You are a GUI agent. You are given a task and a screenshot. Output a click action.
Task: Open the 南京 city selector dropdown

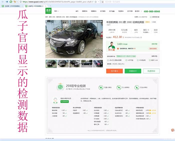(x=56, y=11)
